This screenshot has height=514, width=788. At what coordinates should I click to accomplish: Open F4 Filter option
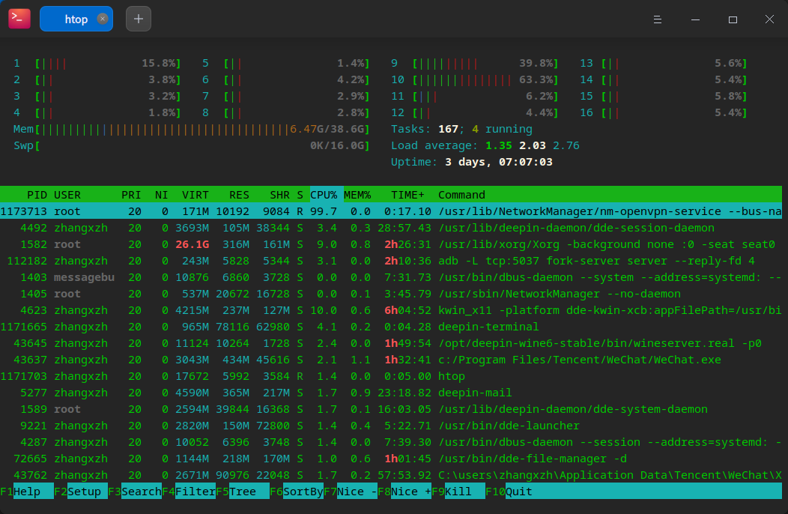click(x=195, y=492)
